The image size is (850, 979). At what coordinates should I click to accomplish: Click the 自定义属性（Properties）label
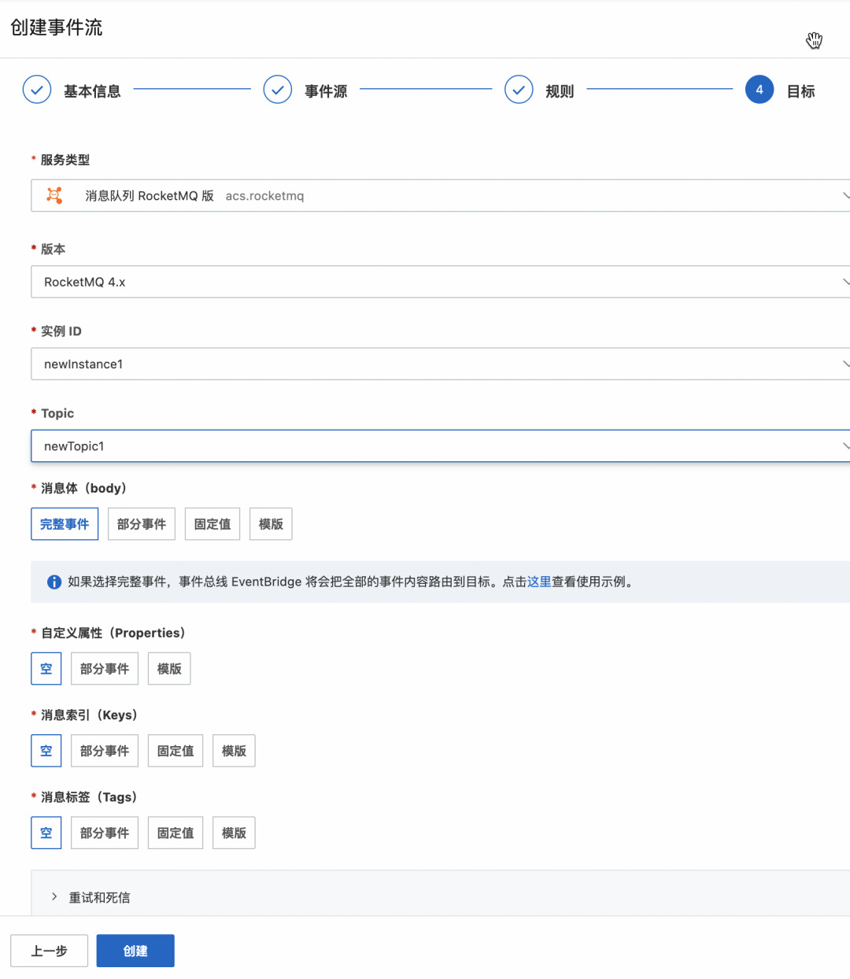[113, 633]
